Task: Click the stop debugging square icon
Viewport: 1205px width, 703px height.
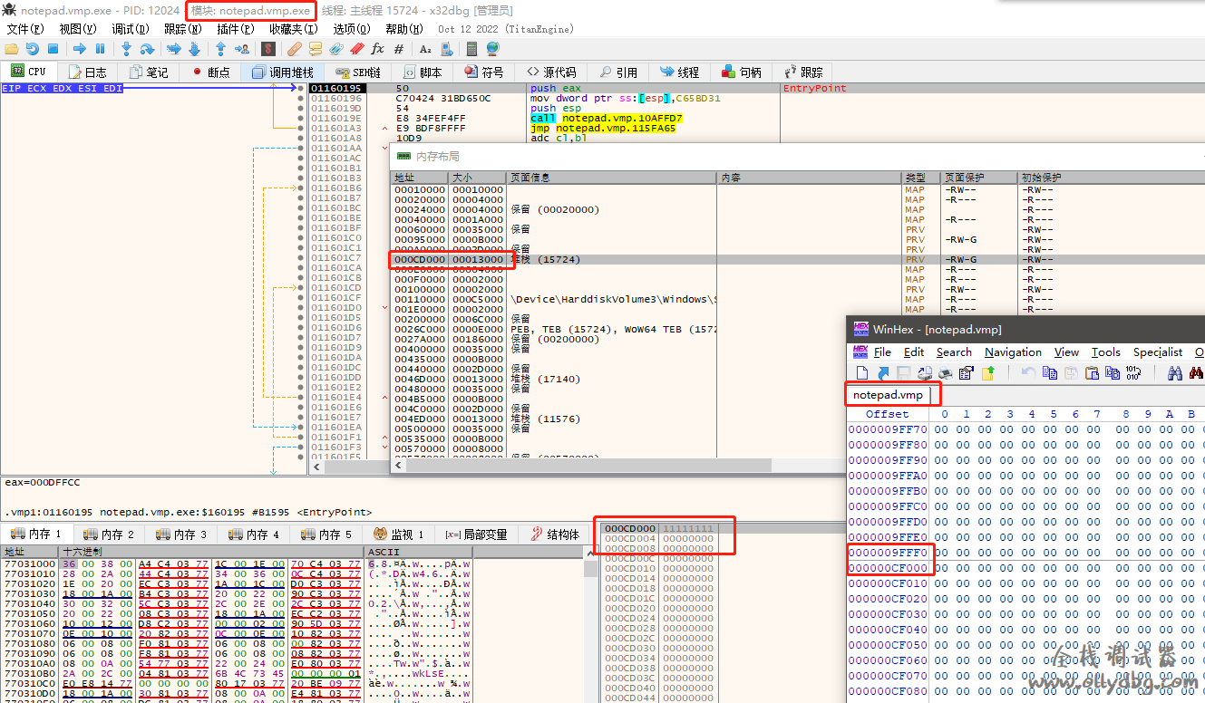Action: (53, 49)
